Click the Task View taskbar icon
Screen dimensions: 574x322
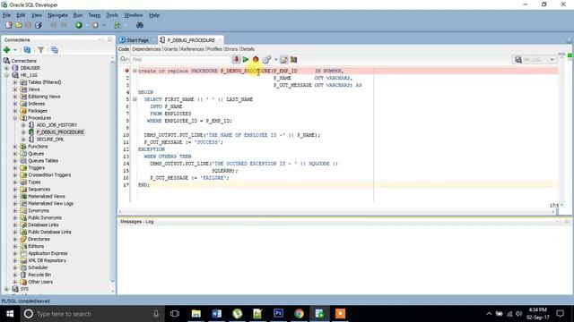click(x=175, y=314)
